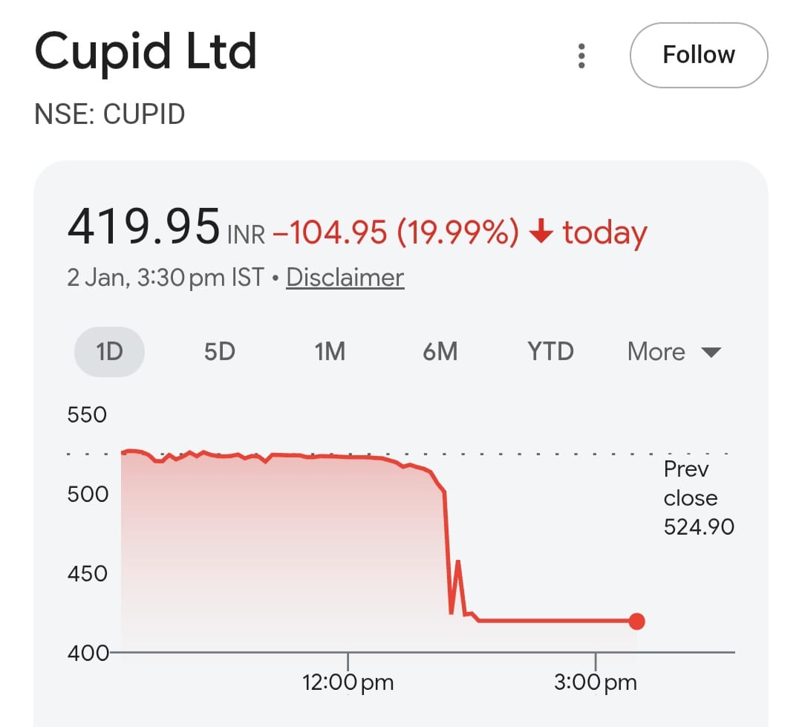Click the −104.95 (19.99%) change value

395,233
